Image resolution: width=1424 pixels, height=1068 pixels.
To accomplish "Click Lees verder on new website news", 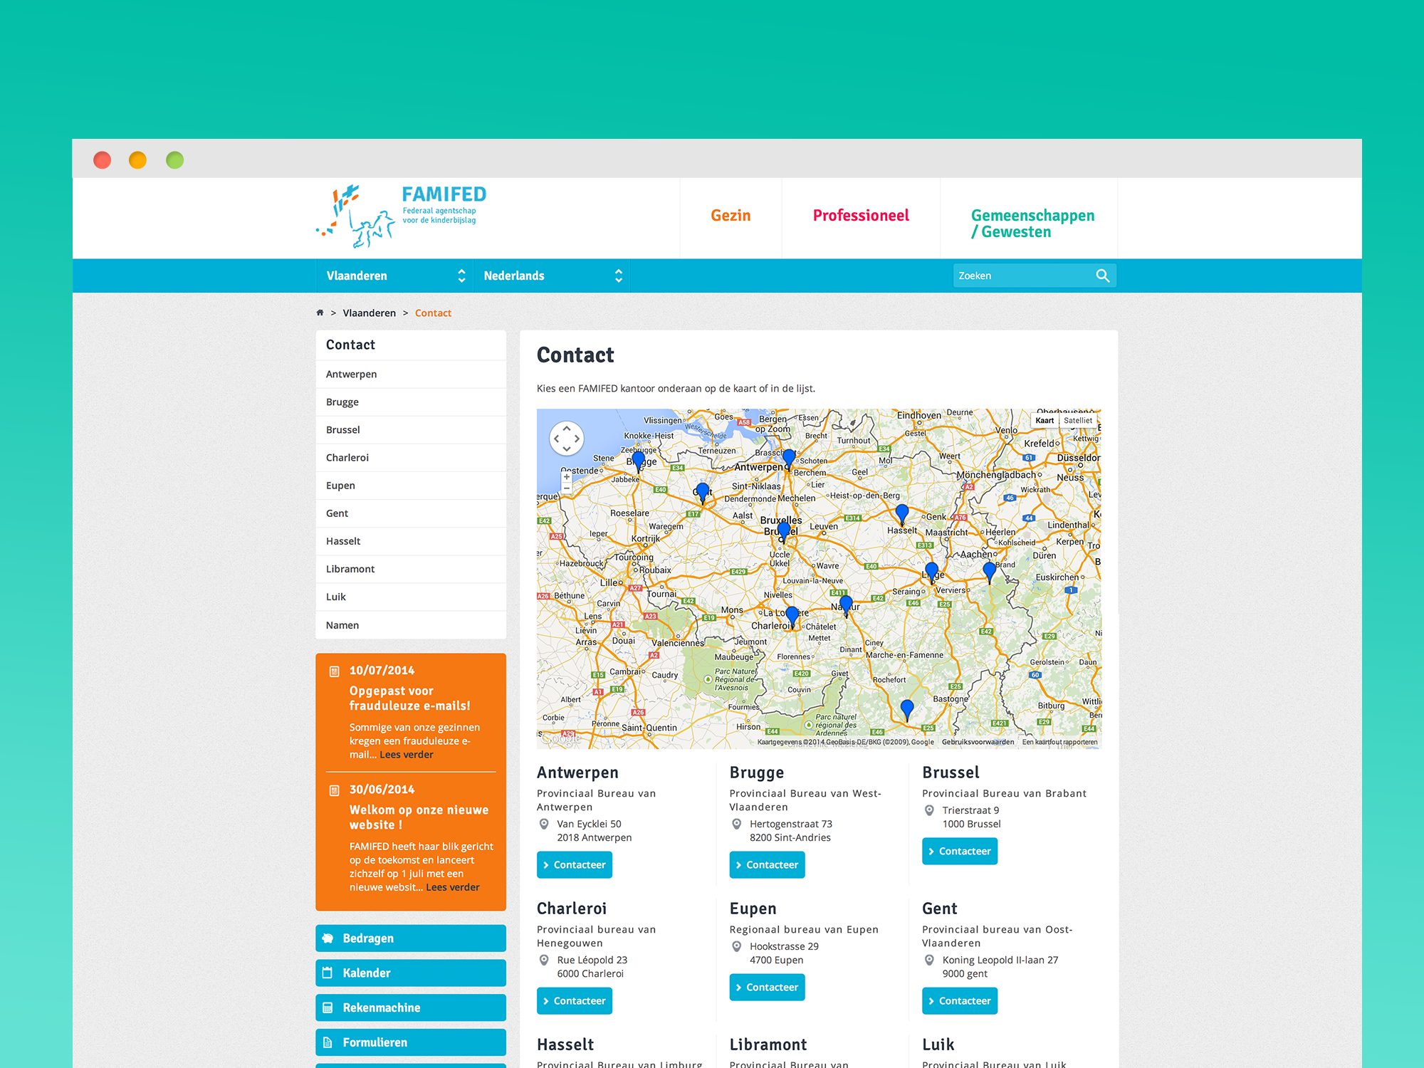I will [x=453, y=887].
